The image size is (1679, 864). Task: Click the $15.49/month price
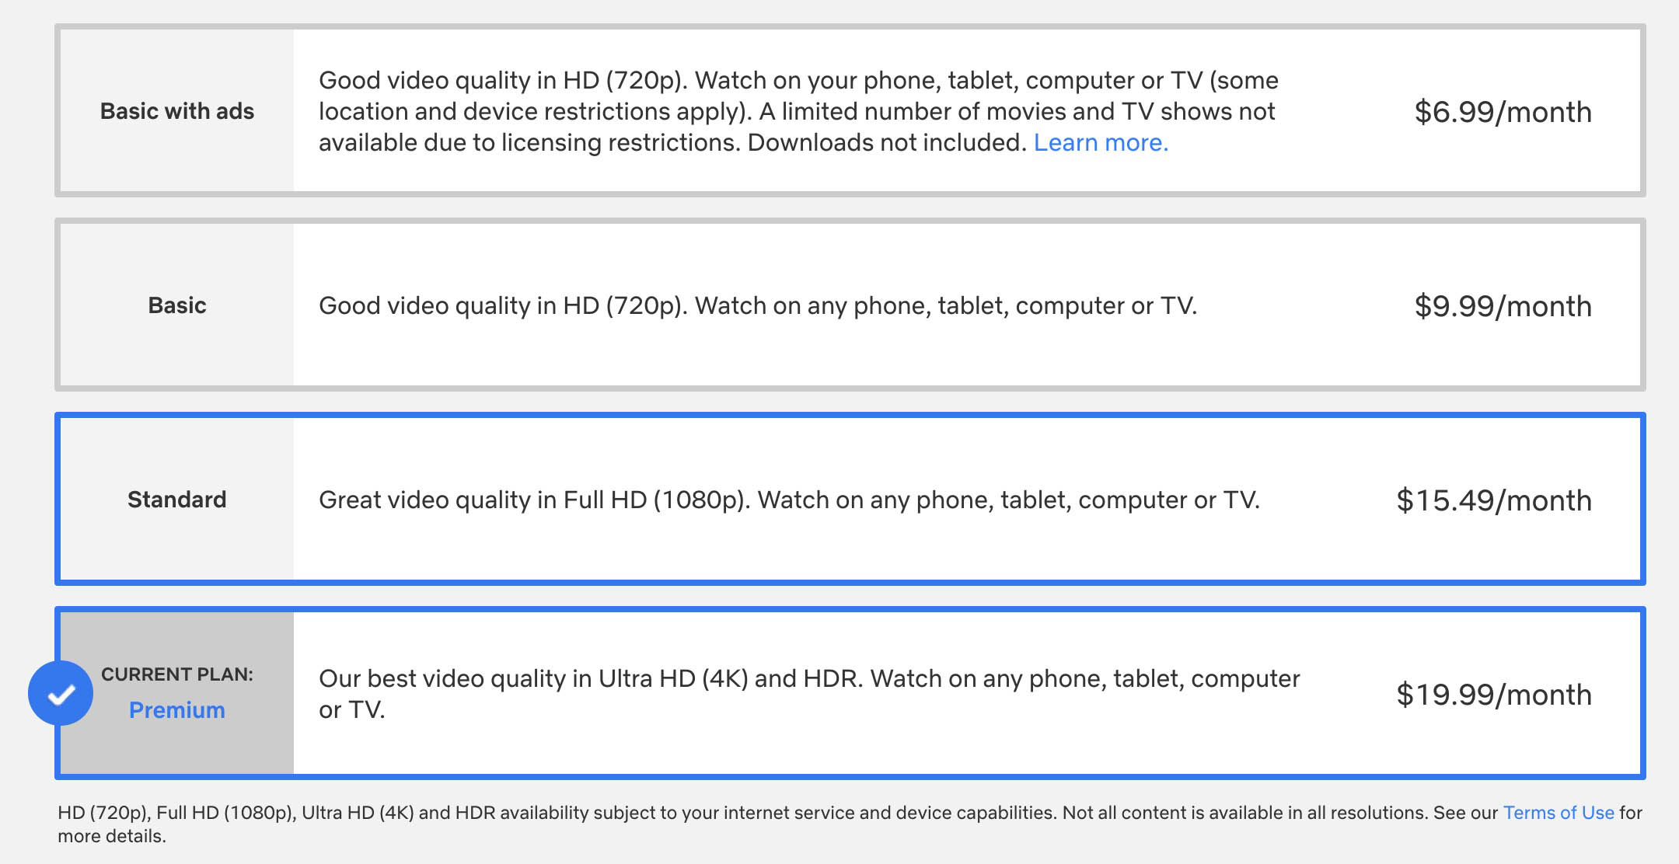1494,500
